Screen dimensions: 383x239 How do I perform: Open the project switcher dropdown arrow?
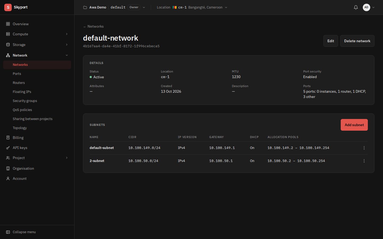click(x=144, y=7)
